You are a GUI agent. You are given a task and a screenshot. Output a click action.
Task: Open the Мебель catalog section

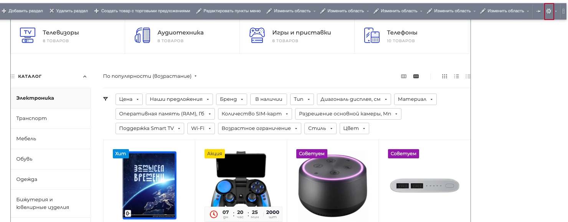26,139
